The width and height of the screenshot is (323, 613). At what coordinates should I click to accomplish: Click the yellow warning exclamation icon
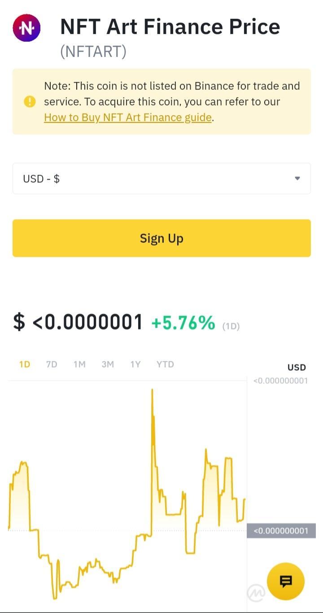pyautogui.click(x=29, y=101)
